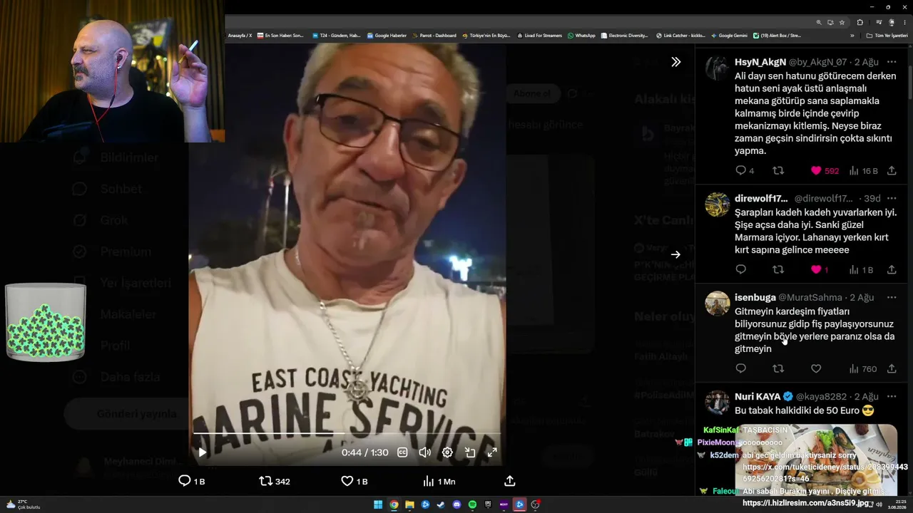Mute the video with the speaker icon
The height and width of the screenshot is (513, 913).
(424, 452)
